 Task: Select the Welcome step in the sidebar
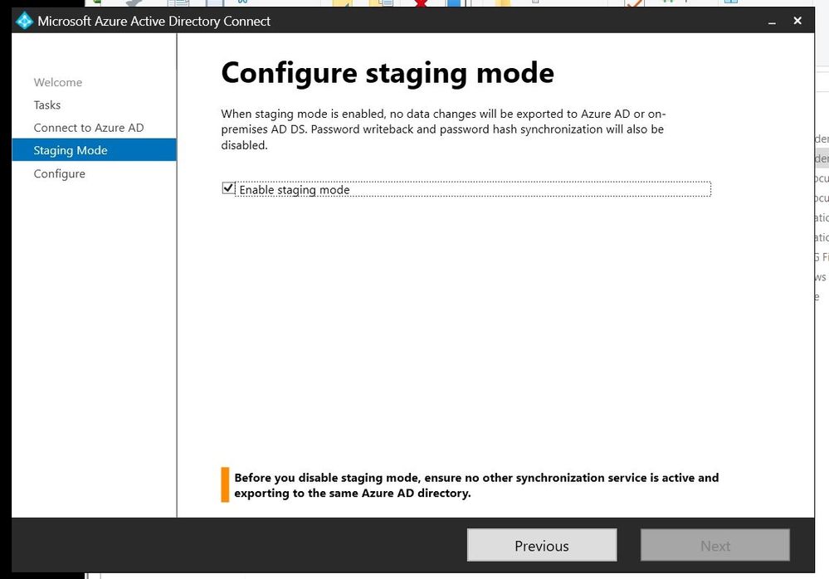click(x=57, y=82)
